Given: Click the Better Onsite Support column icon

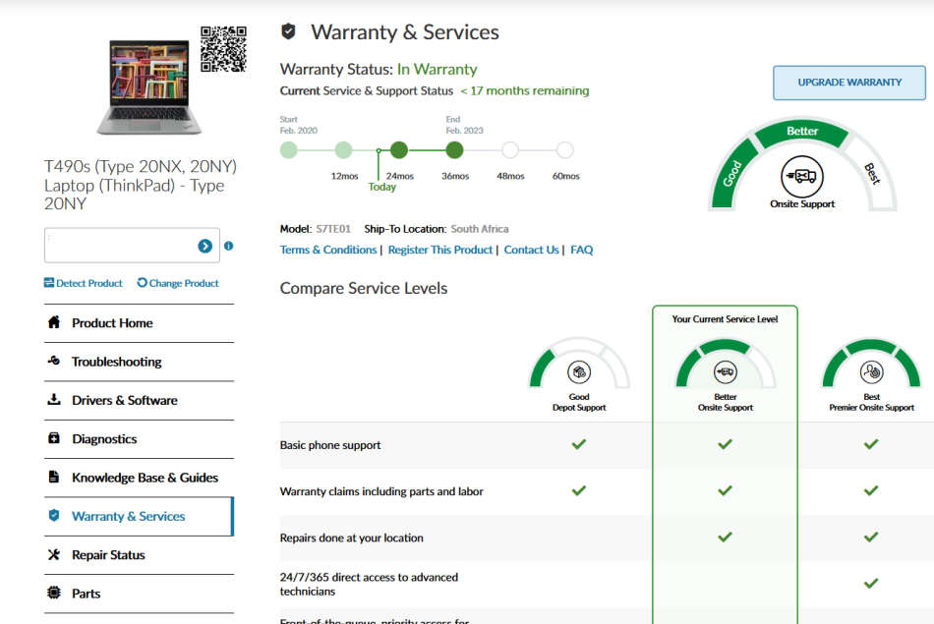Looking at the screenshot, I should pyautogui.click(x=725, y=372).
